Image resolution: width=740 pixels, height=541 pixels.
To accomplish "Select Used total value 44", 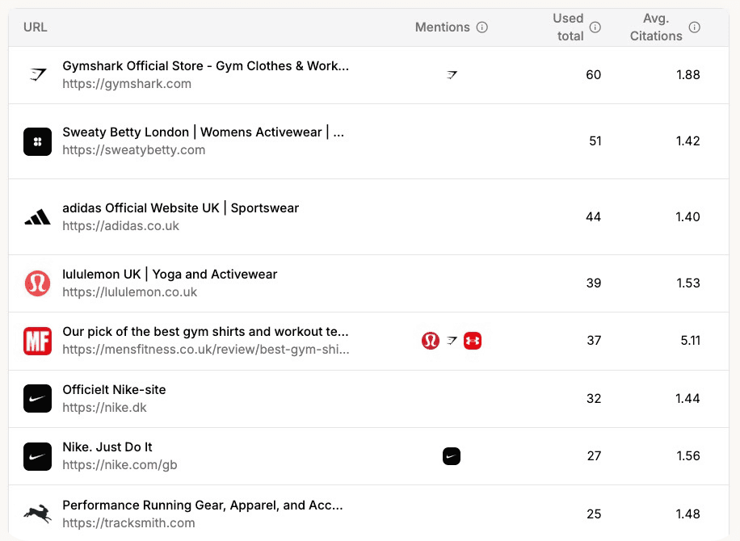I will coord(593,217).
